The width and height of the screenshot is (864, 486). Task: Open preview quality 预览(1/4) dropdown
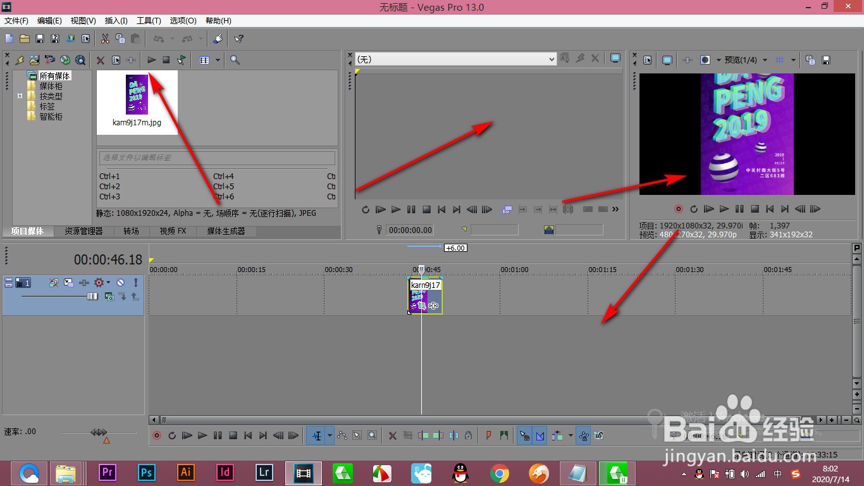[746, 60]
